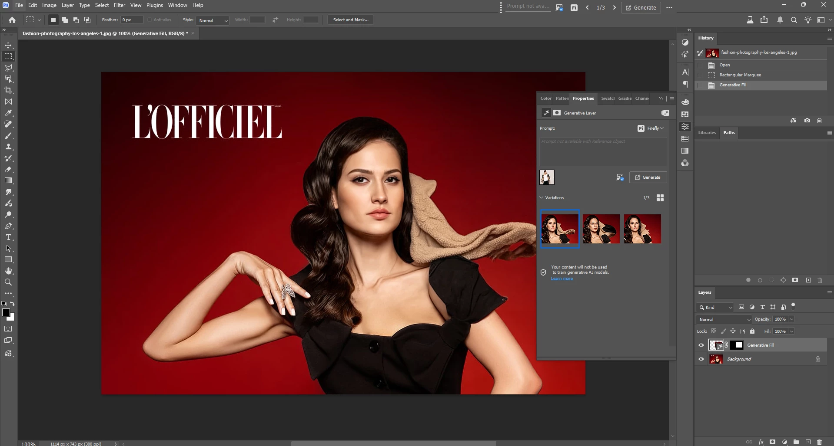Open the Layer menu
This screenshot has width=834, height=446.
pos(67,5)
